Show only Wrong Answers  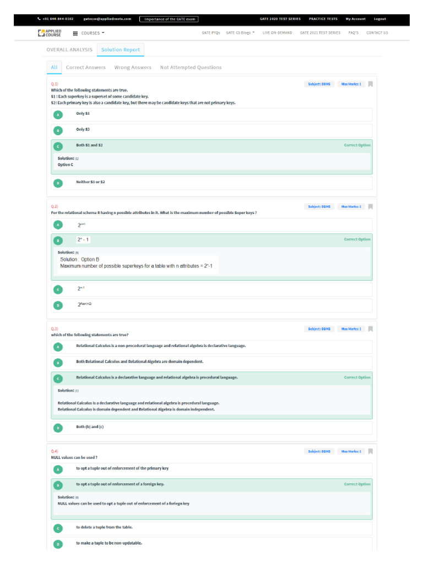[133, 67]
